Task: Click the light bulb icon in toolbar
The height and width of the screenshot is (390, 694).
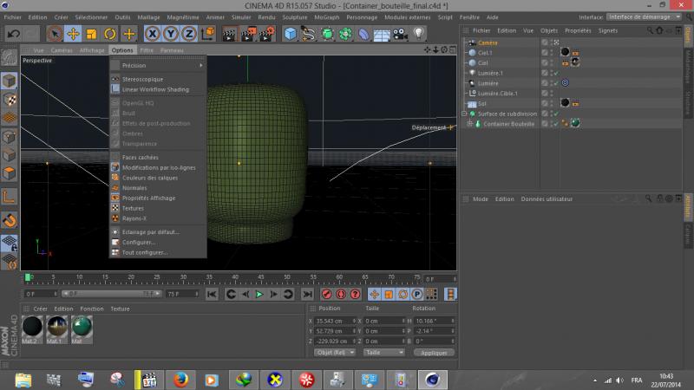Action: pos(418,33)
